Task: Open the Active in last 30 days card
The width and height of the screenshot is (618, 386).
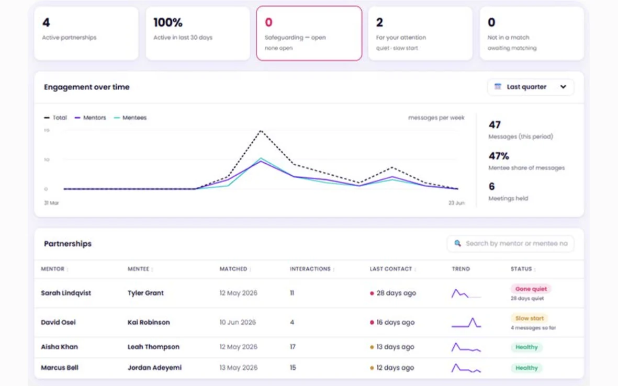Action: pos(198,33)
